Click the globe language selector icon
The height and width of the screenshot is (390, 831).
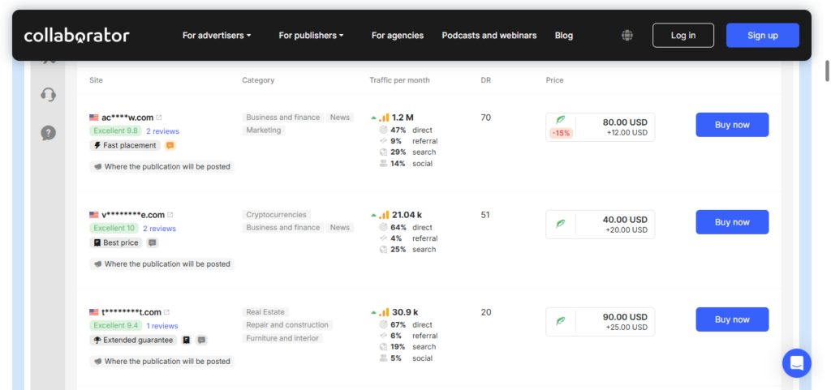[627, 36]
